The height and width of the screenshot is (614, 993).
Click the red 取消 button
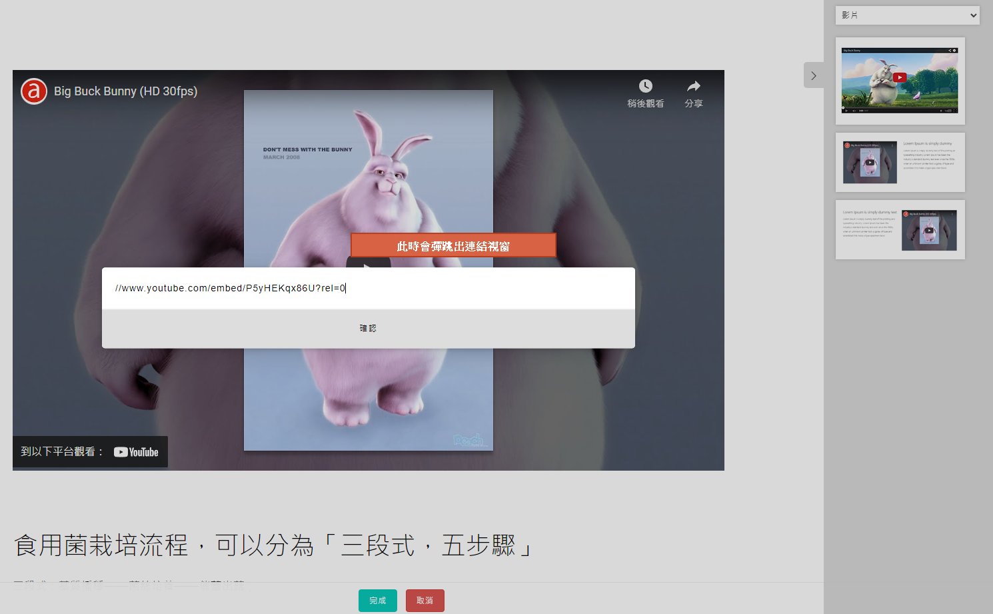425,601
